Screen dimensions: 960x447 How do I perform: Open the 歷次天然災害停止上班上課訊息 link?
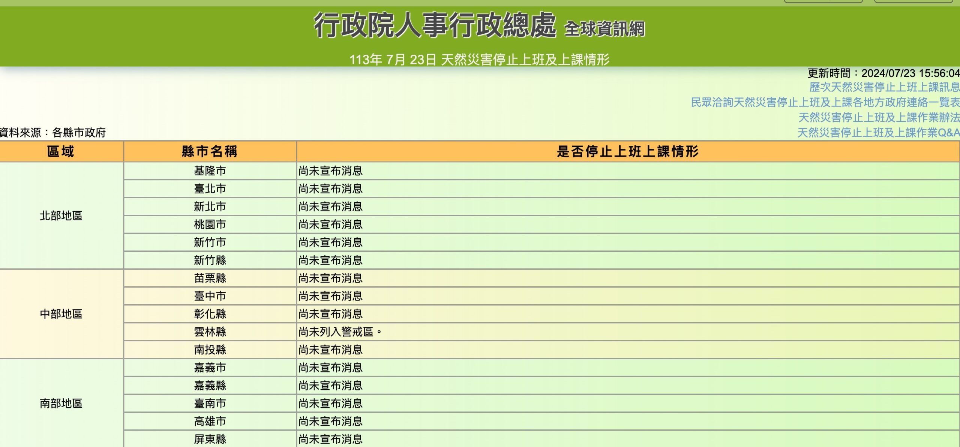[884, 87]
